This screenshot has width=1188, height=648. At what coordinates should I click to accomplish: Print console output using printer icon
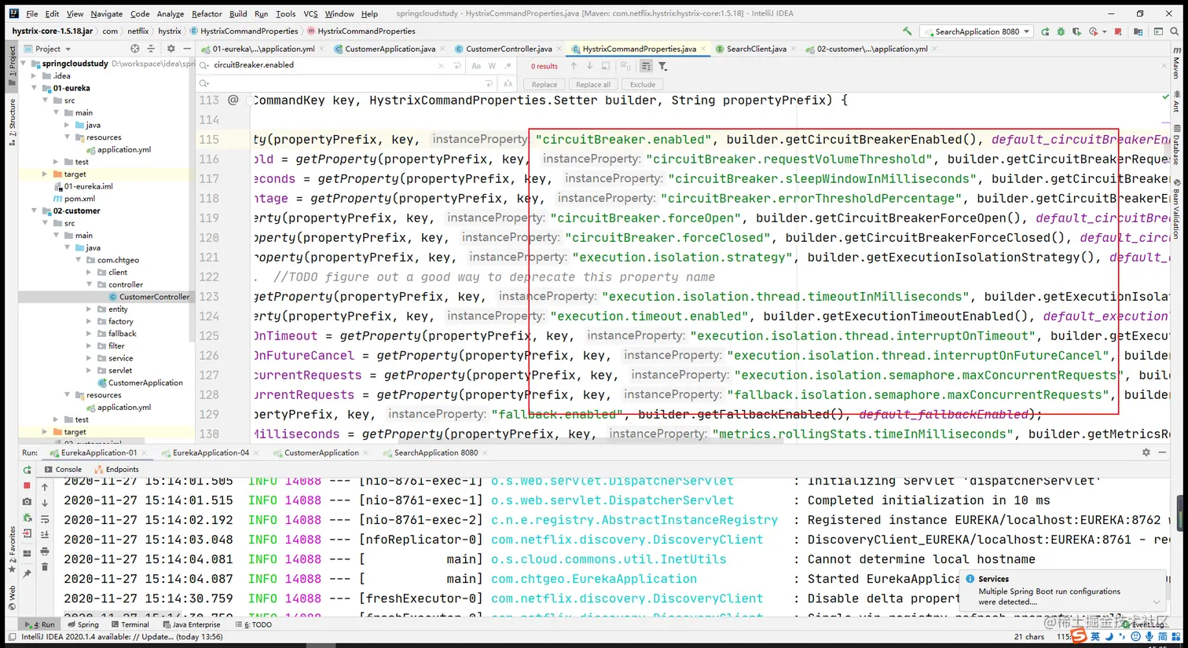tap(45, 551)
